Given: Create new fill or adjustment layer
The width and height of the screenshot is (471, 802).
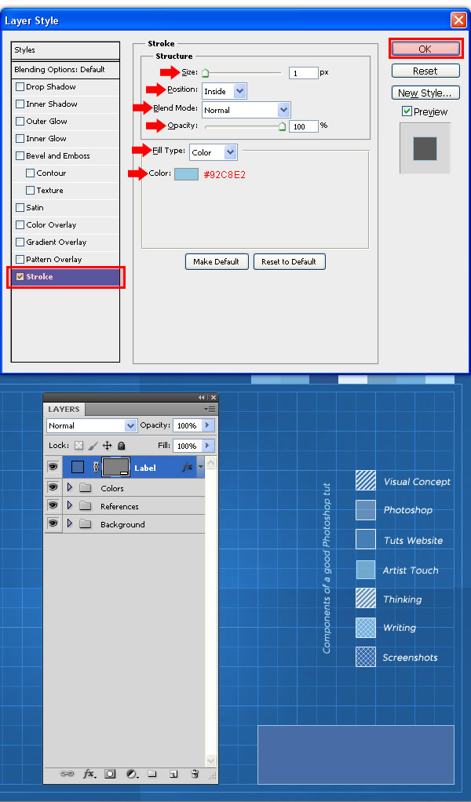Looking at the screenshot, I should point(132,774).
